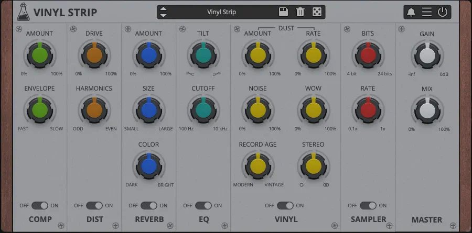472x233 pixels.
Task: Click the flask logo next to Vinyl Strip
Action: tap(23, 12)
